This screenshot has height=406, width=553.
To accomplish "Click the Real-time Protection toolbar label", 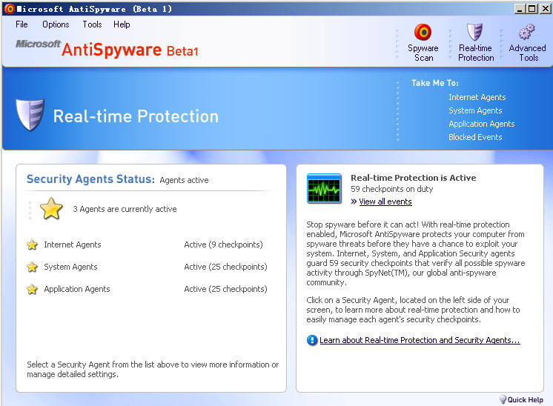I will pos(476,53).
